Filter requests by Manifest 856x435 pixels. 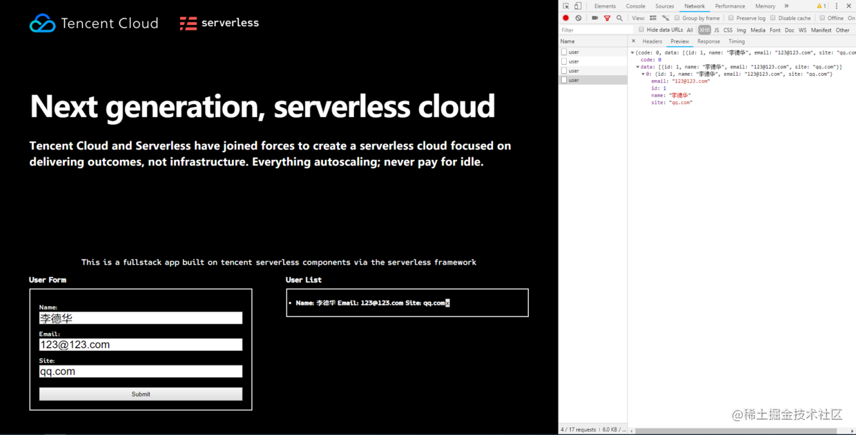click(821, 30)
